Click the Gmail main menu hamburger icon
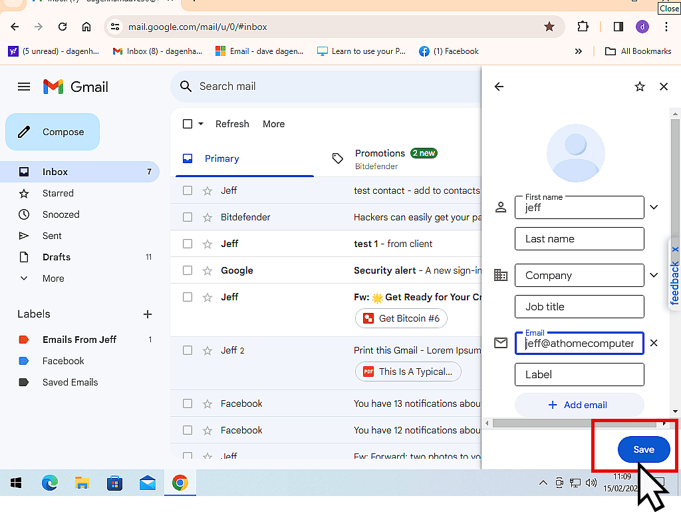 click(24, 87)
